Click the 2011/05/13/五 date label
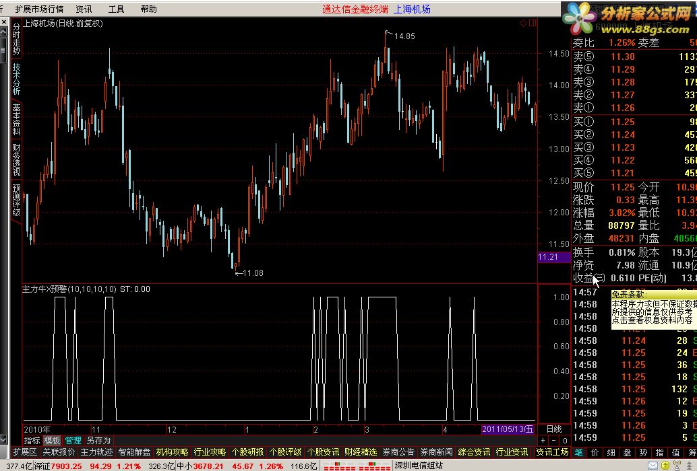This screenshot has width=697, height=471. 507,429
